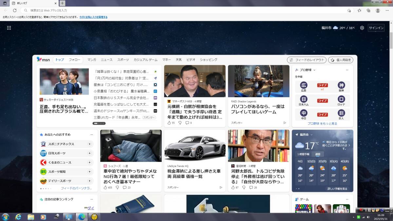Open the soccer Brazil match article thumbnail
The image size is (393, 221).
(64, 82)
